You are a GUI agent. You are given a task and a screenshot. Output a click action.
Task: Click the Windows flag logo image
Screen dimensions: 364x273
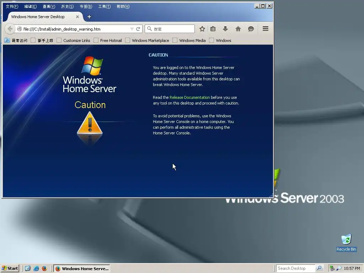(92, 66)
